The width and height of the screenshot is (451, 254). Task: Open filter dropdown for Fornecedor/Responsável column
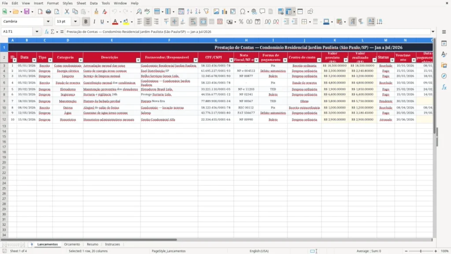[196, 60]
